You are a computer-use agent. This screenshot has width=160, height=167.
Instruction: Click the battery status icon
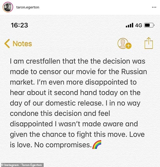149,25
